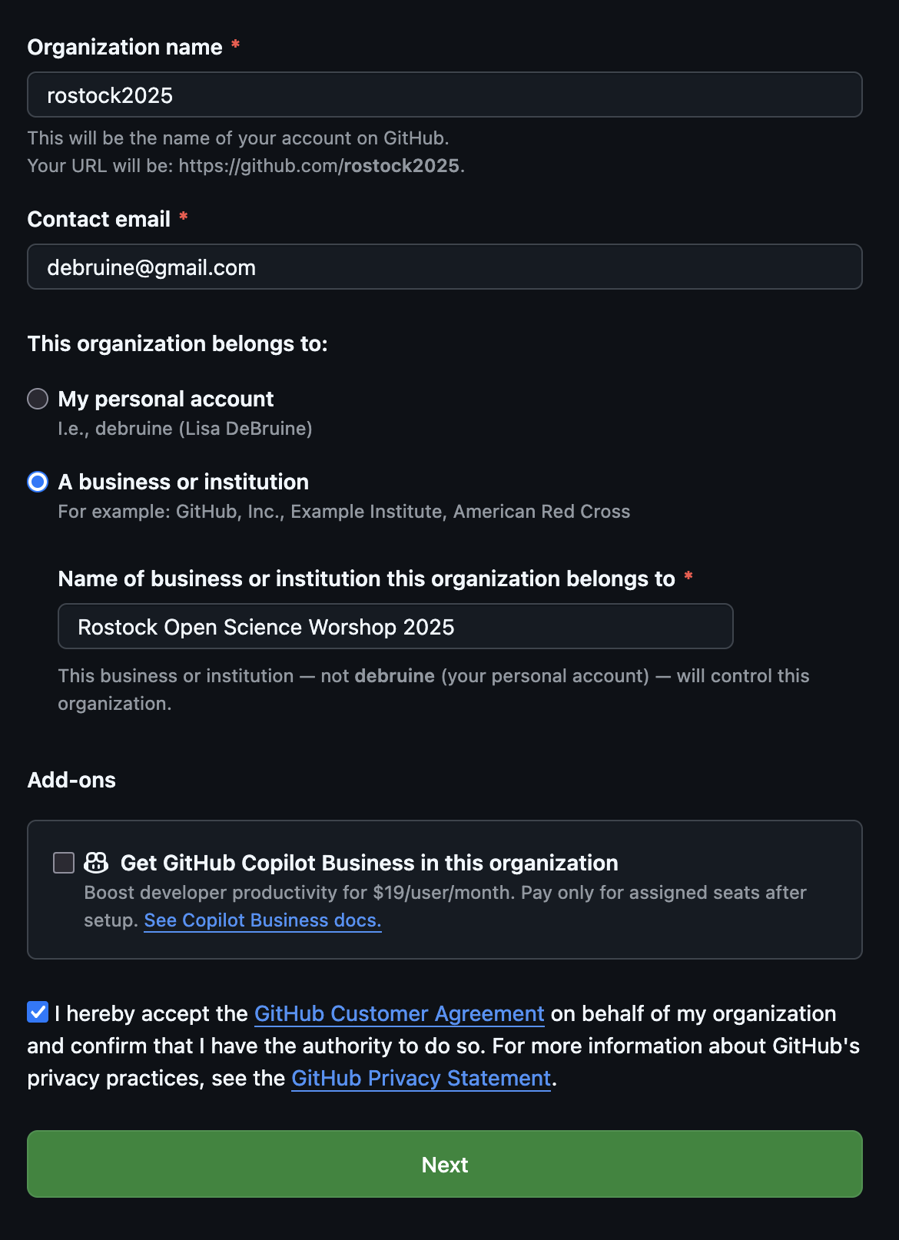The height and width of the screenshot is (1240, 899).
Task: Click the "Name of business or institution" label
Action: pyautogui.click(x=366, y=579)
